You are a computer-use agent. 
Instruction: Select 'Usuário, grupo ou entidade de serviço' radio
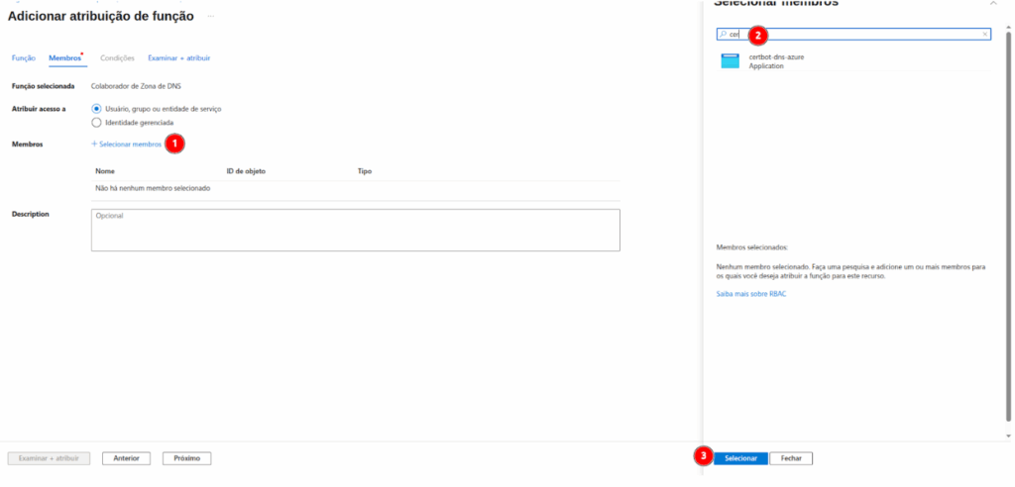(96, 108)
